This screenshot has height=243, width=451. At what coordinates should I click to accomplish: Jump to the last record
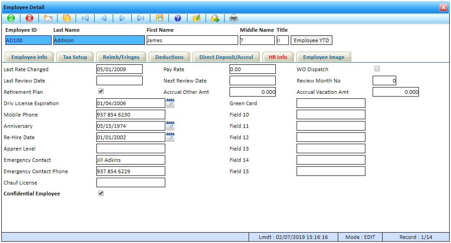(141, 18)
